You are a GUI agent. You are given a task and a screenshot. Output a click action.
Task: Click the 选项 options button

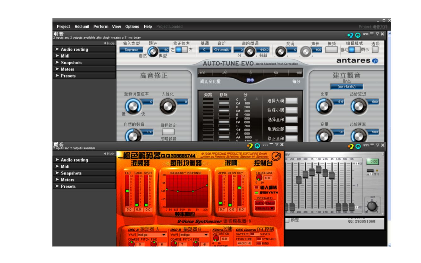tap(375, 49)
